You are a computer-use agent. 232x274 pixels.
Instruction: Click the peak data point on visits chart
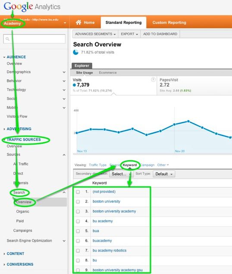pos(188,121)
